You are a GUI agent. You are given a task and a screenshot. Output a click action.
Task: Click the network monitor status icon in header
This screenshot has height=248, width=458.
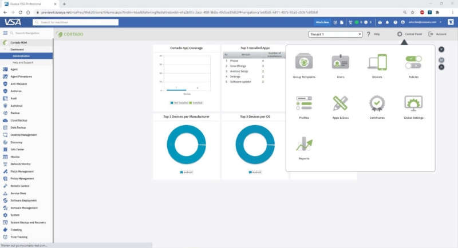tap(350, 22)
